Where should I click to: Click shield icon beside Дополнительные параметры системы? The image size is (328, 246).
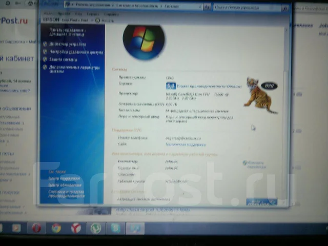45,67
